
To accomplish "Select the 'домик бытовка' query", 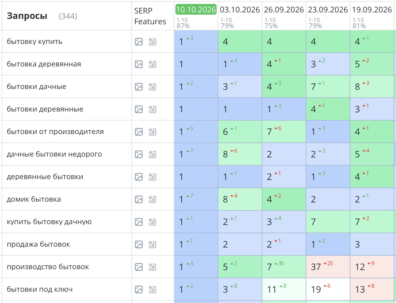I will pos(34,199).
